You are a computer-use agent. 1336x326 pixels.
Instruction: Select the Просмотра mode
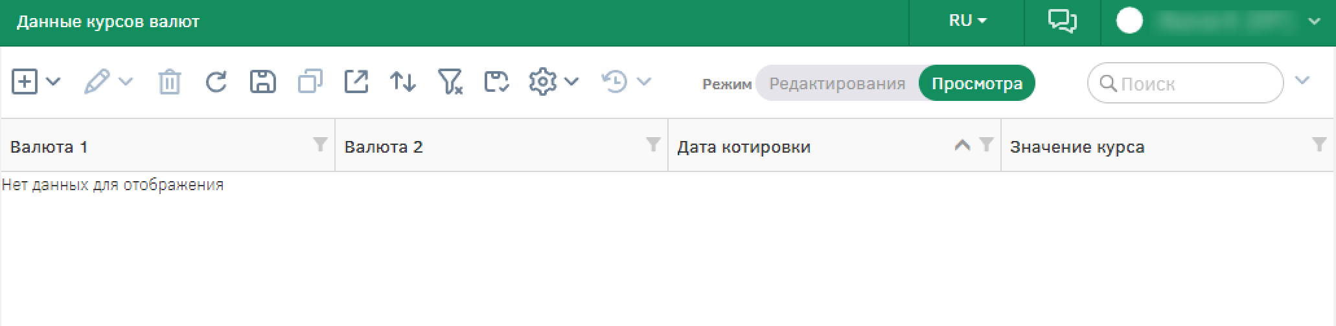[976, 83]
